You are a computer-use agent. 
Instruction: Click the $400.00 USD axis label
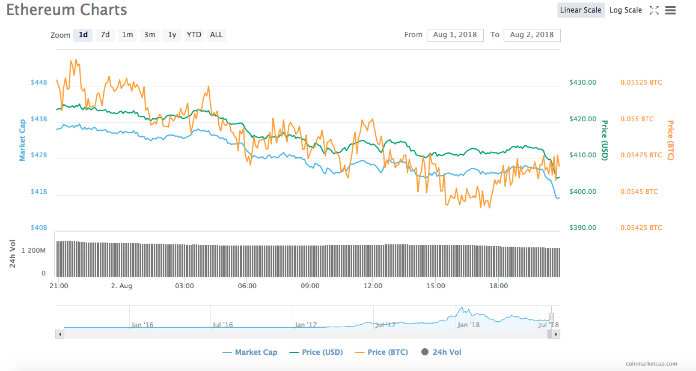click(583, 192)
